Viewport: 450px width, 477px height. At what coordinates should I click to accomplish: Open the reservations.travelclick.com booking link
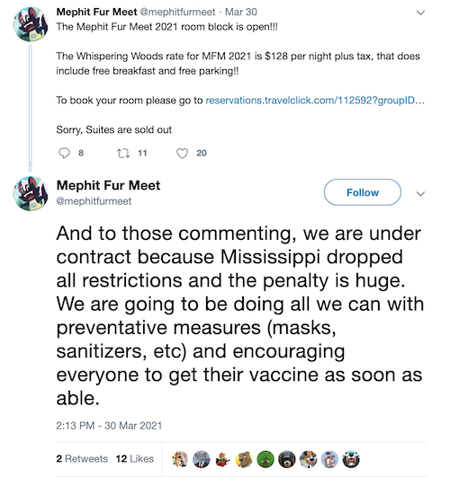click(x=315, y=101)
